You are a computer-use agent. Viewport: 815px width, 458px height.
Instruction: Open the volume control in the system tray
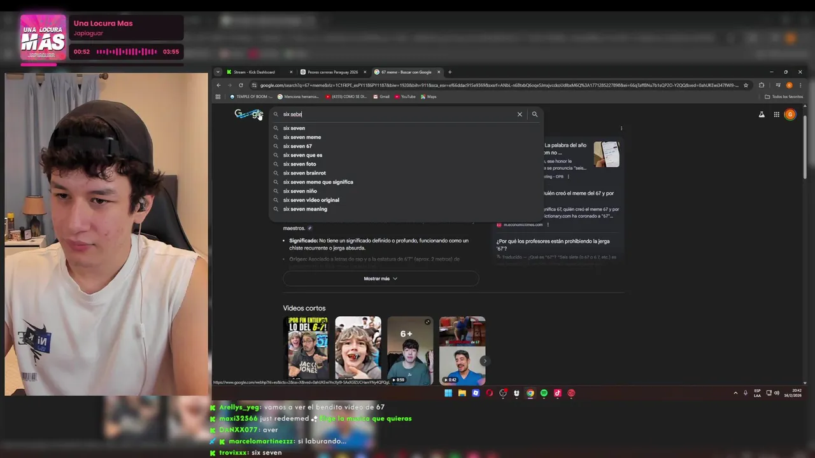tap(776, 393)
